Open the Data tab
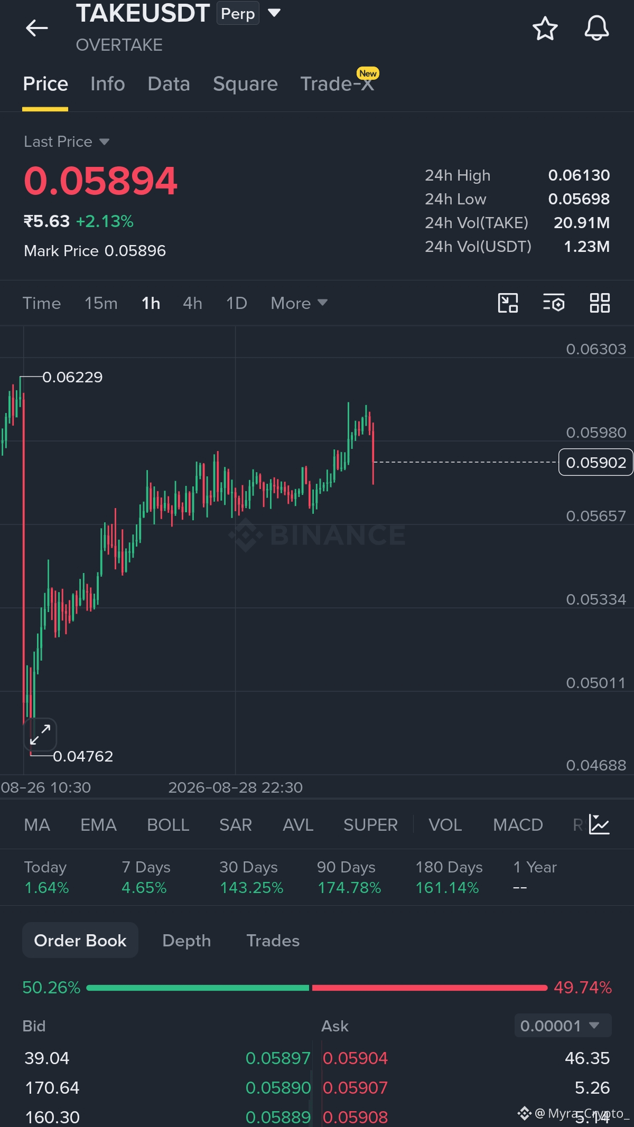Image resolution: width=634 pixels, height=1127 pixels. pos(169,84)
